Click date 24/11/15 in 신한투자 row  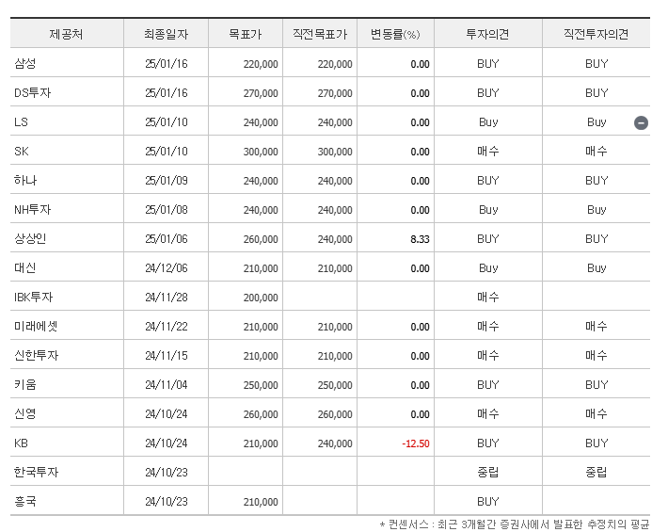tap(167, 356)
